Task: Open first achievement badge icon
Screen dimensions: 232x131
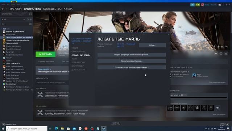Action: pos(170,108)
